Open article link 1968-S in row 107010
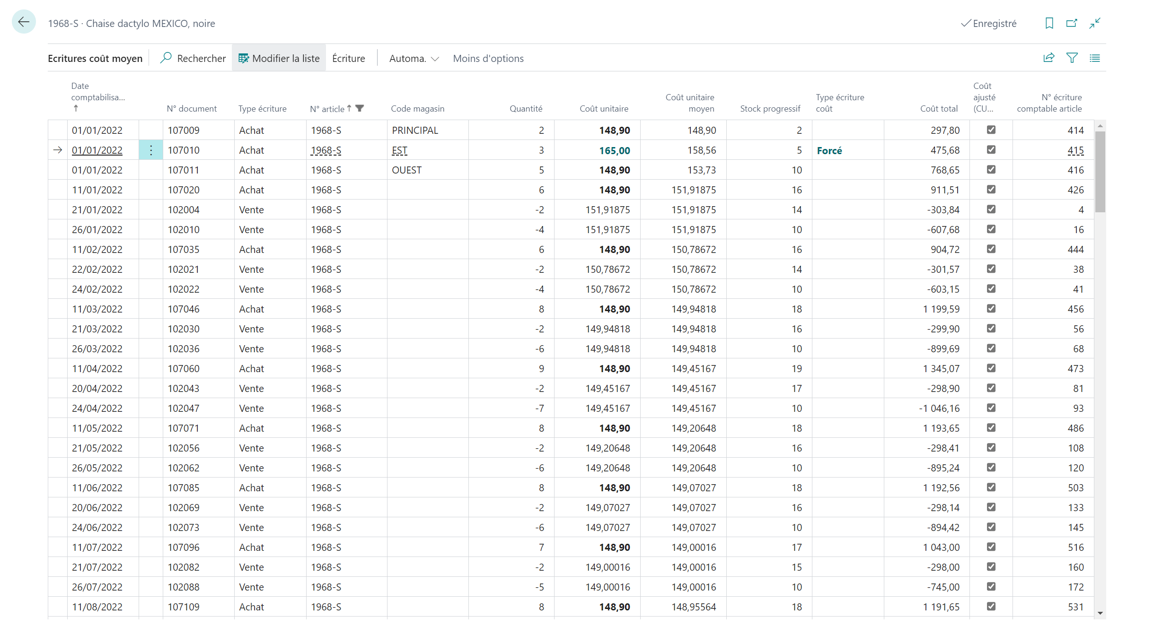This screenshot has height=635, width=1154. click(326, 150)
